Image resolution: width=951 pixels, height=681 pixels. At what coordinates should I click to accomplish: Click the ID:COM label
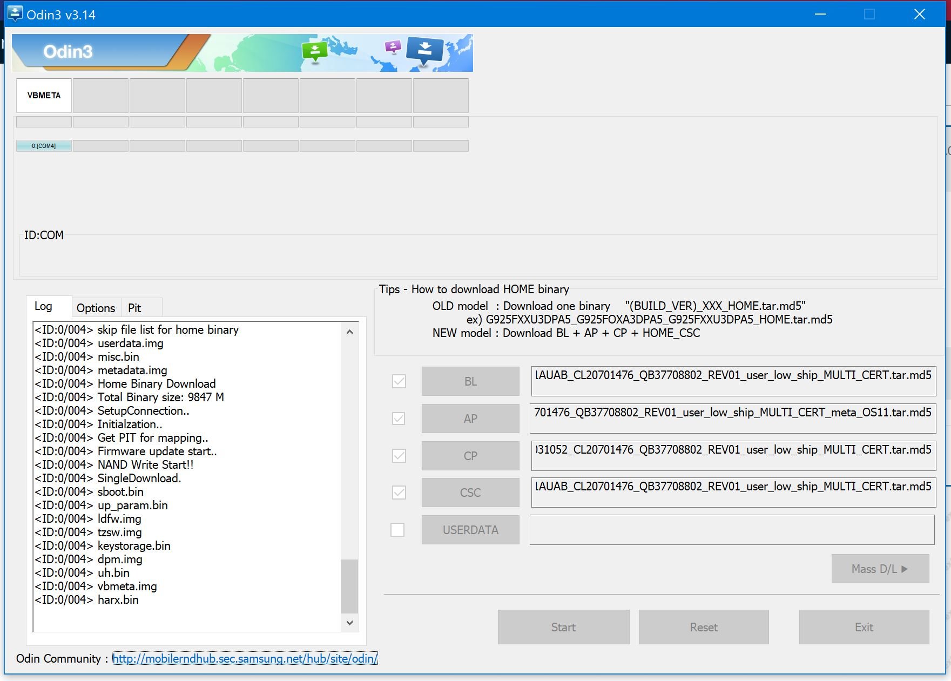(x=44, y=235)
